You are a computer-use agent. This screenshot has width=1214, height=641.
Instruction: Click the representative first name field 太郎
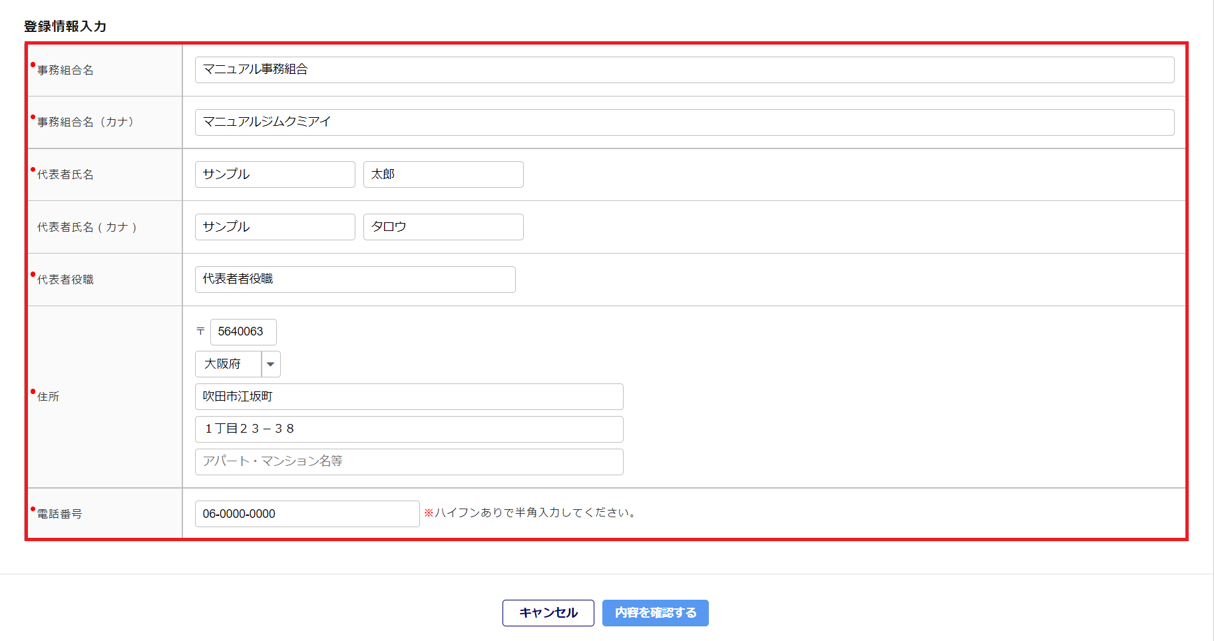443,174
